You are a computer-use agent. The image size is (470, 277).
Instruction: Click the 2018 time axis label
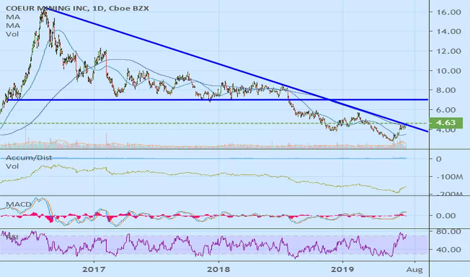click(x=218, y=269)
